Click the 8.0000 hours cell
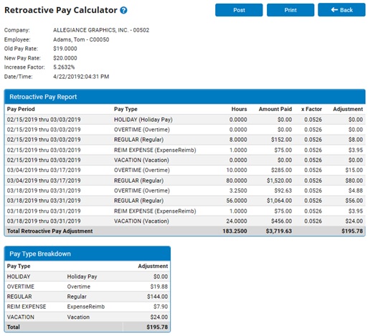Screen dimensions: 368x336 point(238,140)
